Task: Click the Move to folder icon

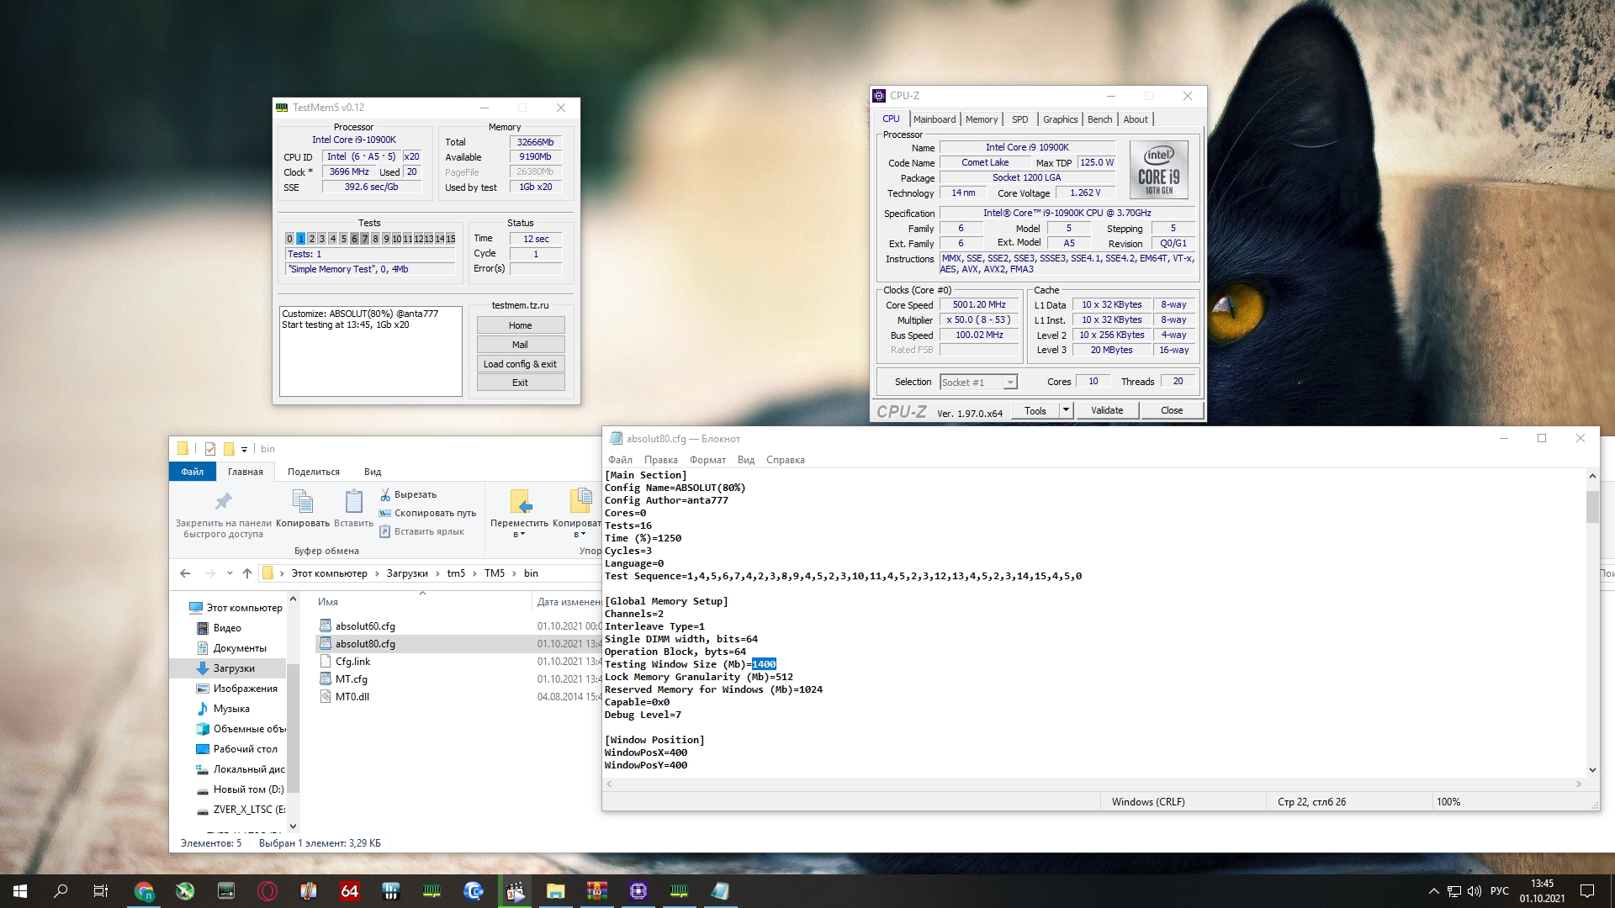Action: pos(521,503)
